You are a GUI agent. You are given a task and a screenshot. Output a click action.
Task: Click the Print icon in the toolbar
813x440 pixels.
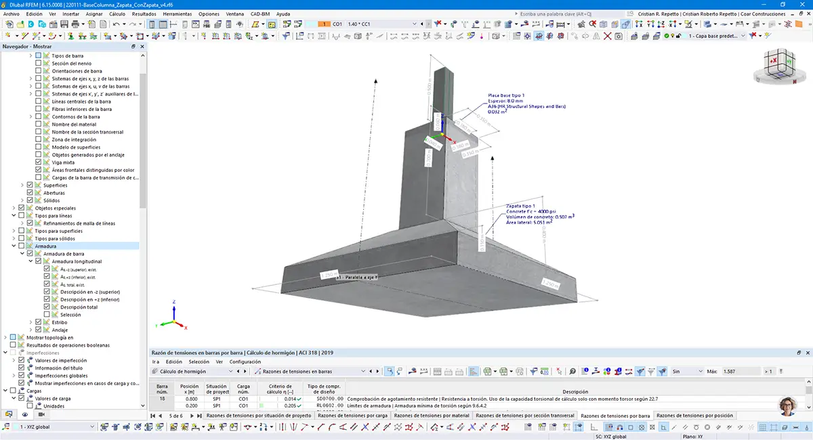click(x=75, y=24)
